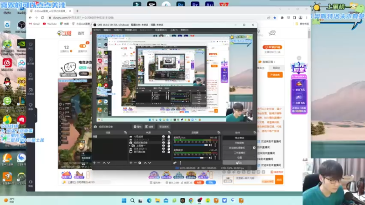Pop out the scenes dock panel
The width and height of the screenshot is (365, 205).
click(x=125, y=133)
